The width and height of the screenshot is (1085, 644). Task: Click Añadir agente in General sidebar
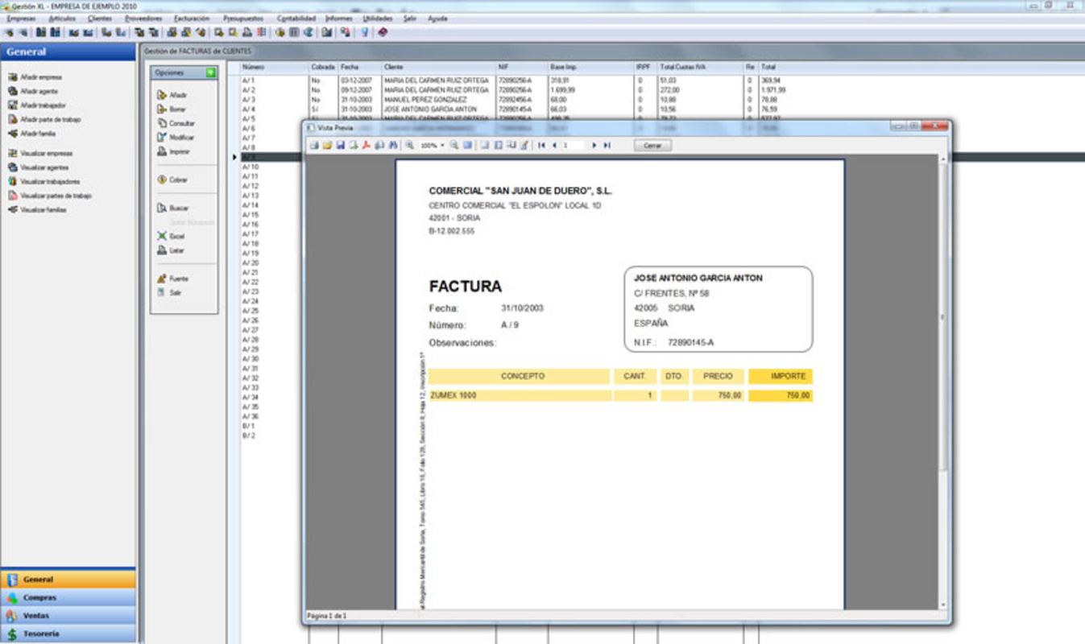pyautogui.click(x=33, y=91)
